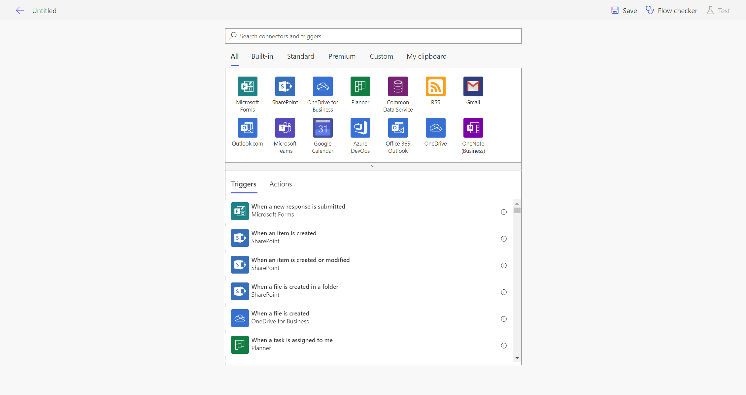Click the back arrow next to Untitled

point(20,11)
